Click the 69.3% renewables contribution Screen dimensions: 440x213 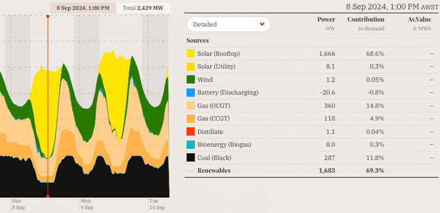pyautogui.click(x=375, y=171)
